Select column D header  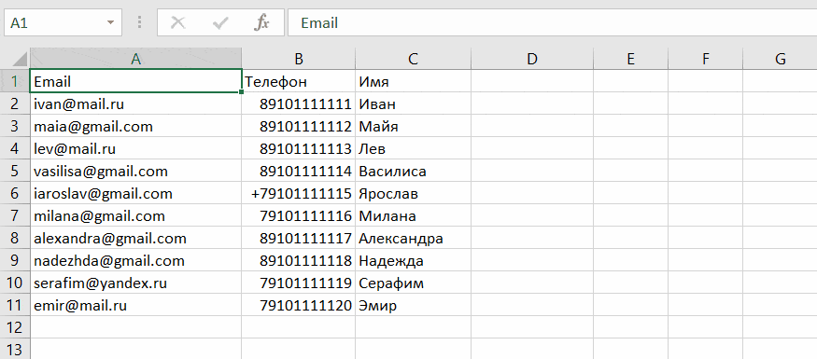[x=532, y=59]
